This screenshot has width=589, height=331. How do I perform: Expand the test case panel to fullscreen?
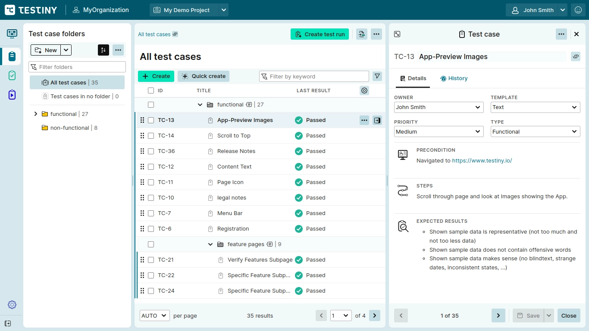tap(398, 34)
